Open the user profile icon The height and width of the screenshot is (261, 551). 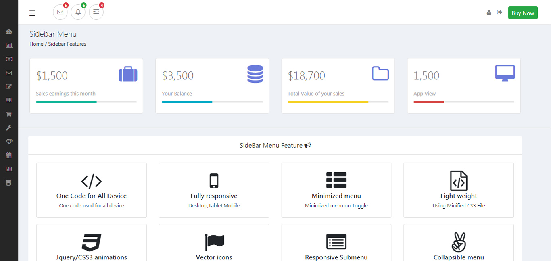pos(489,13)
